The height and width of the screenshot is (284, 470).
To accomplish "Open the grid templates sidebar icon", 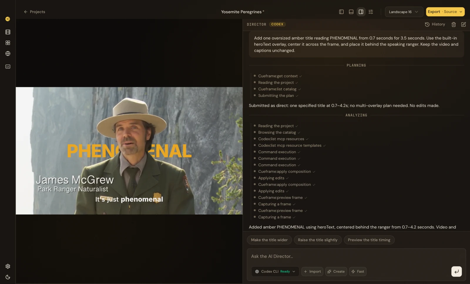I will pos(8,43).
